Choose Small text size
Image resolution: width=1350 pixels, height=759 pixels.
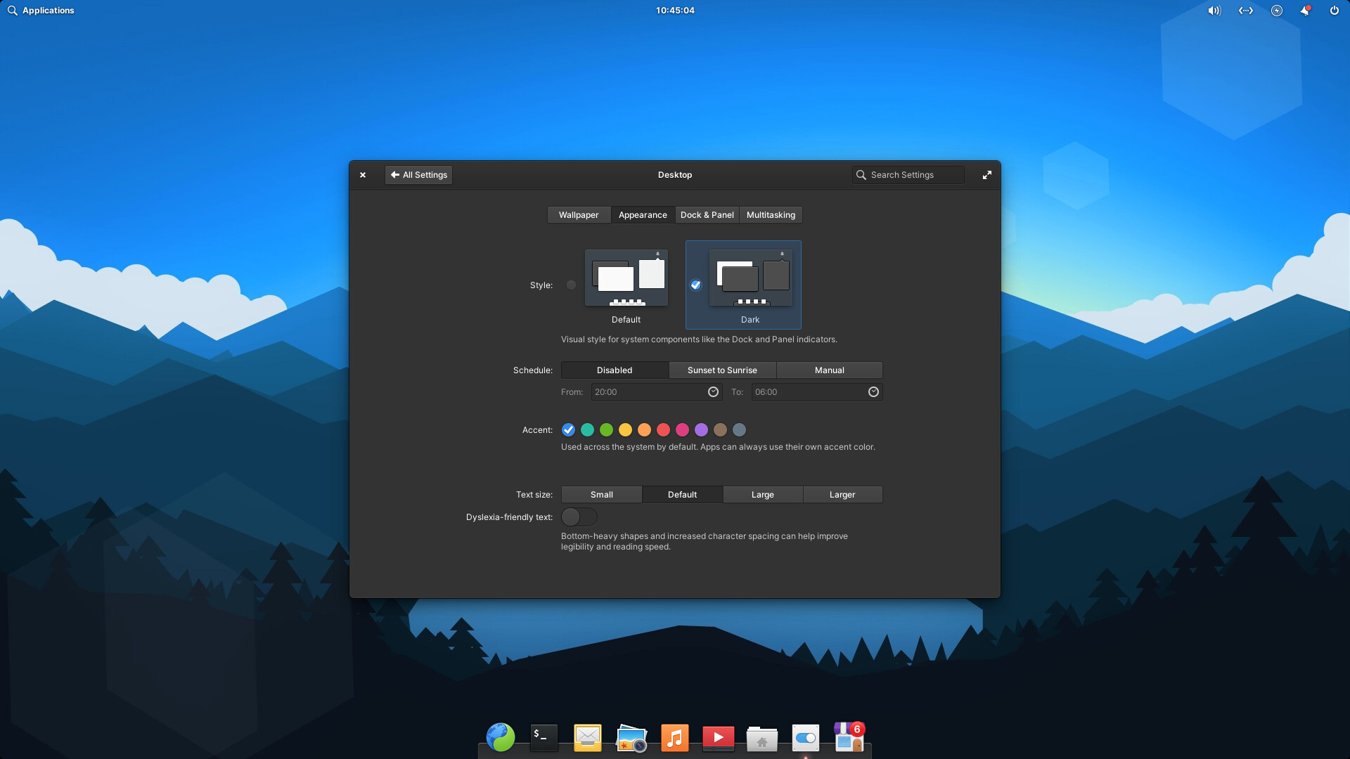coord(601,495)
